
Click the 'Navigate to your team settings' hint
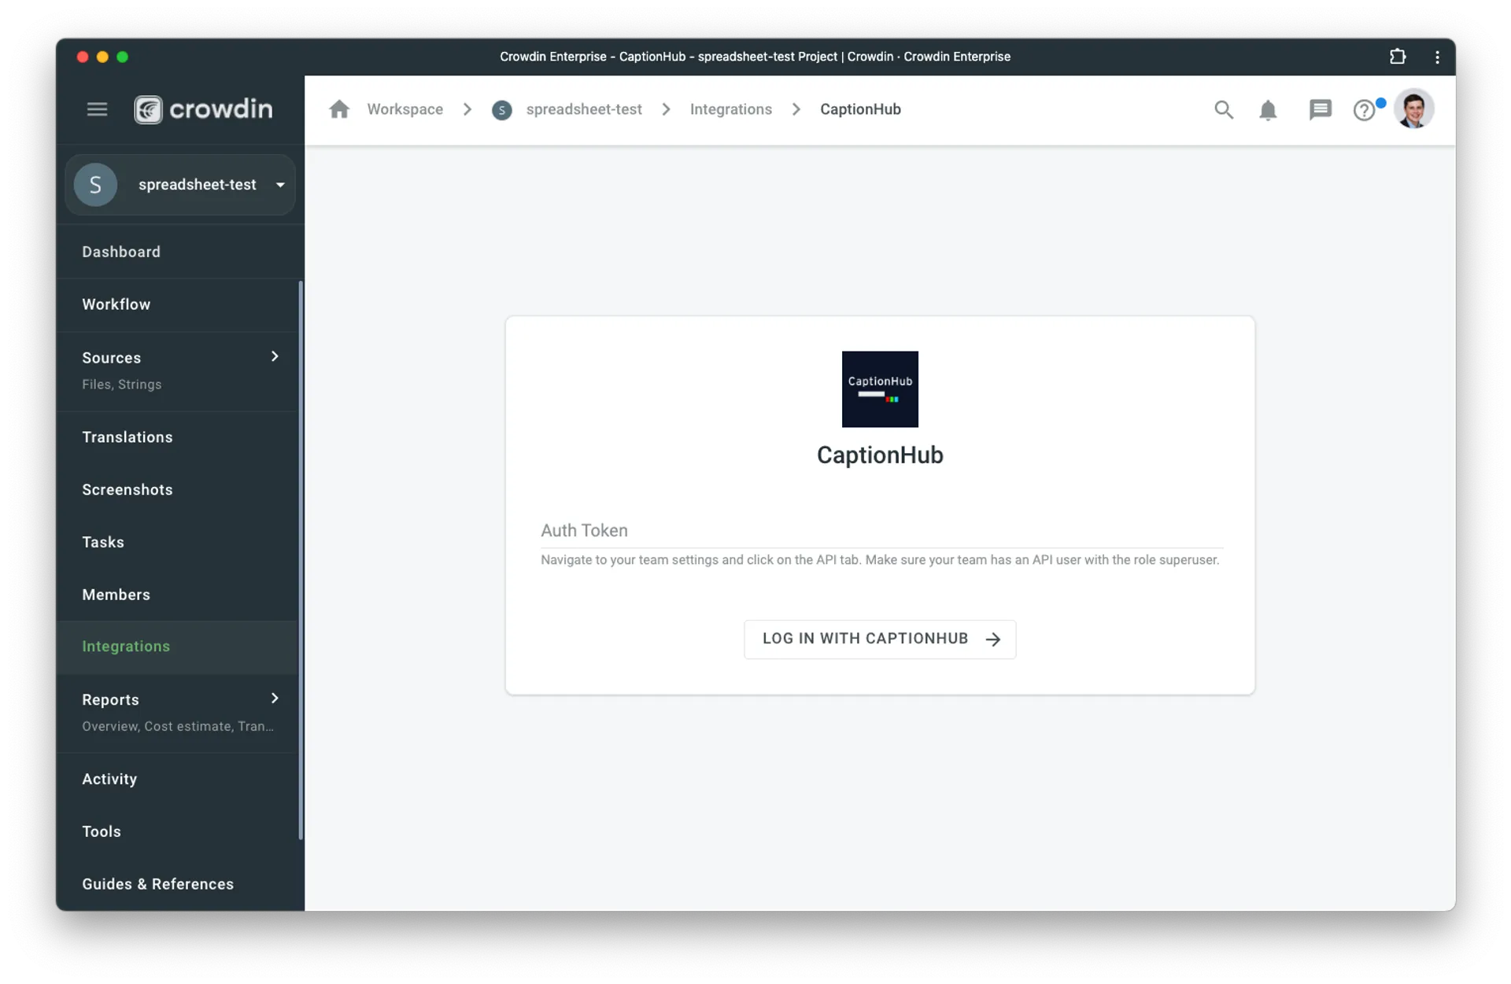point(880,560)
